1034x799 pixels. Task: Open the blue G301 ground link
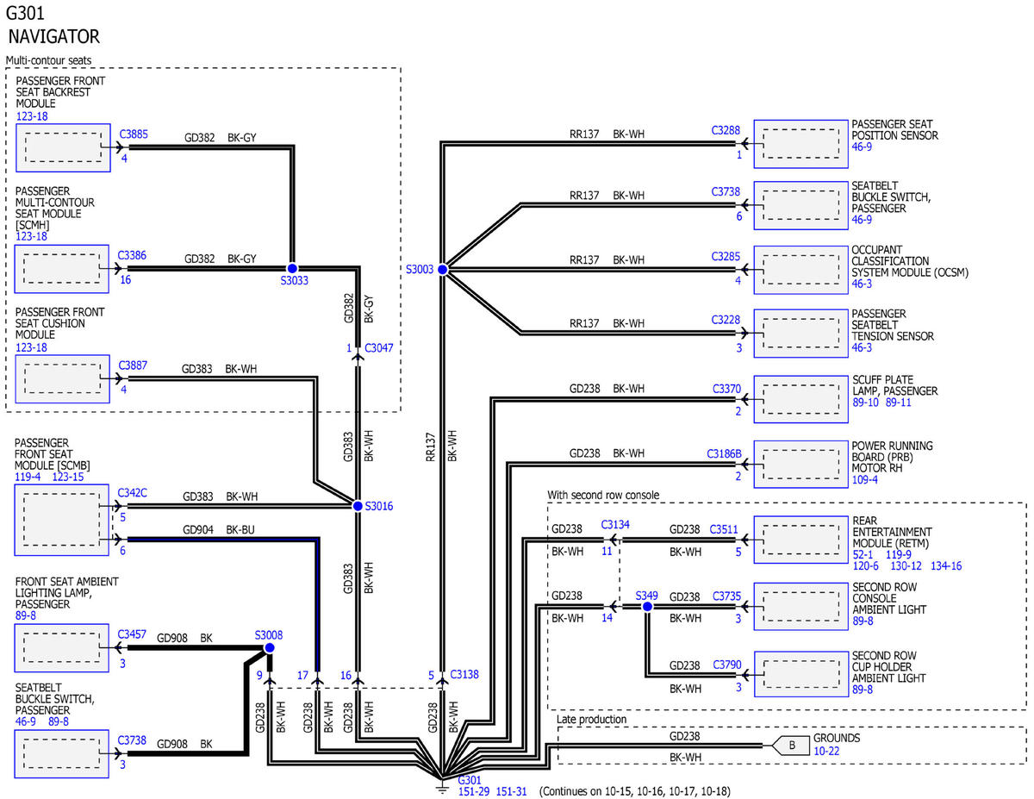pos(470,778)
